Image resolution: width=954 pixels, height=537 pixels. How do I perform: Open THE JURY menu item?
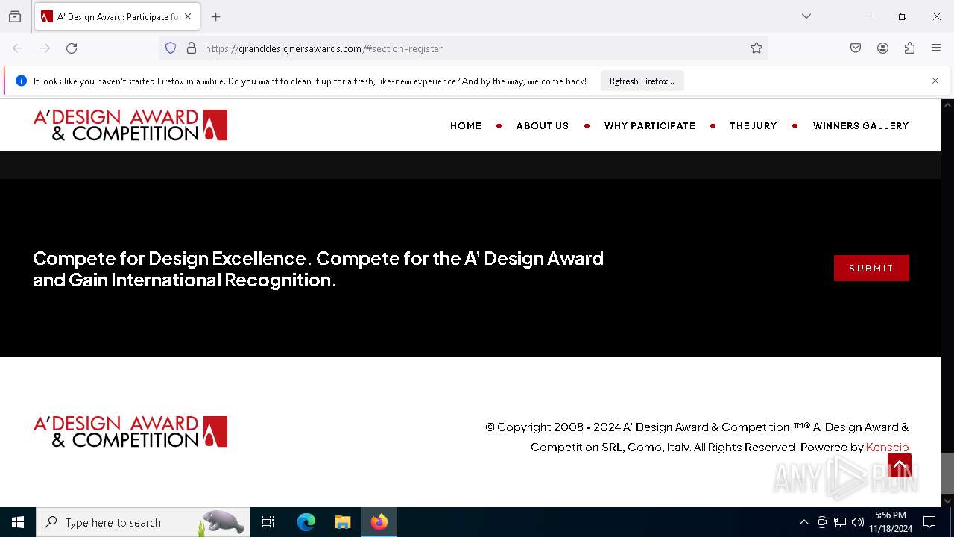[x=754, y=126]
